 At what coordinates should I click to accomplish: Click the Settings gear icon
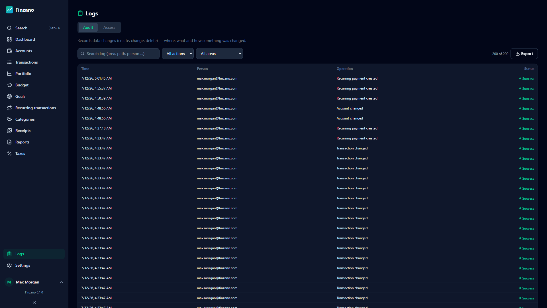[9, 265]
